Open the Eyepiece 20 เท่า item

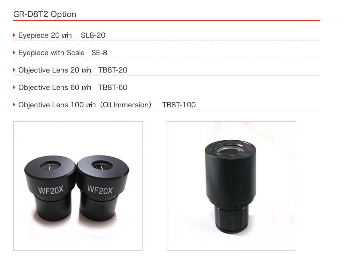click(x=45, y=35)
